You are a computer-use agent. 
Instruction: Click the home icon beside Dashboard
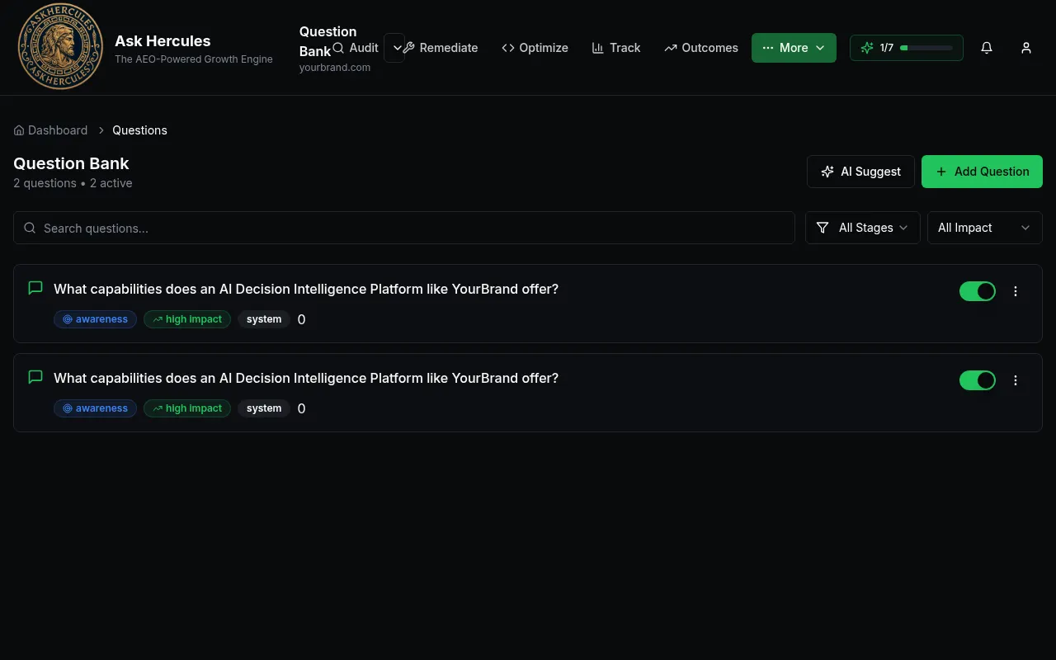click(x=19, y=130)
